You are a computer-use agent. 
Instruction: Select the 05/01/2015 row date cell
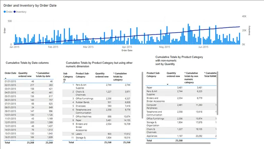10,96
